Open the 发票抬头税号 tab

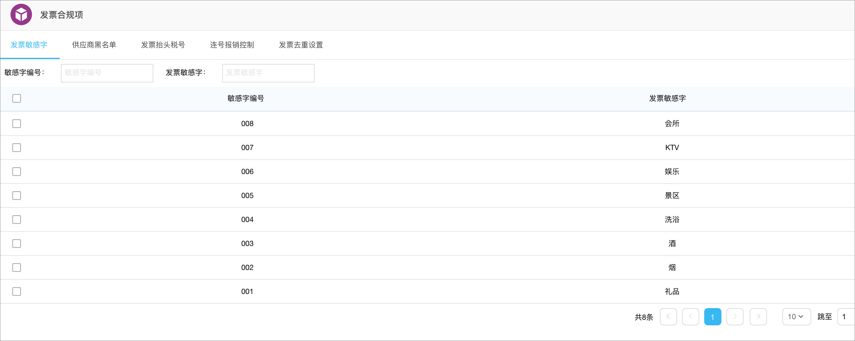pos(163,45)
